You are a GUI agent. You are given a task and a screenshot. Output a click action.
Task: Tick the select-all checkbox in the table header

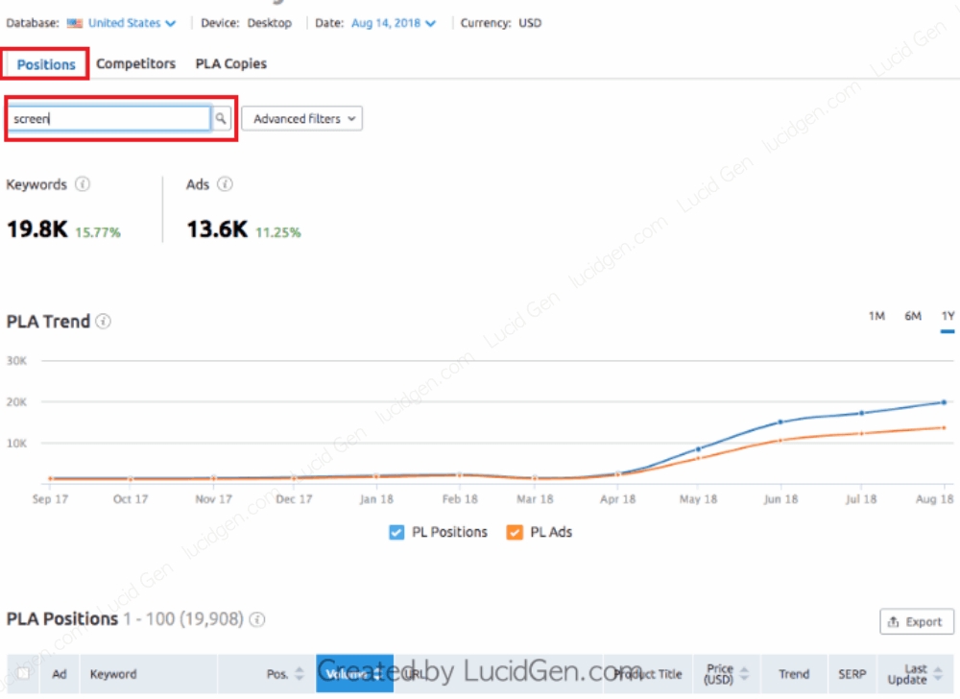(x=24, y=674)
